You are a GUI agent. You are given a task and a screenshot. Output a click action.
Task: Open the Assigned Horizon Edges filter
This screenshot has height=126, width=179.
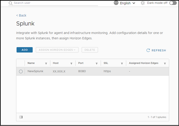[165, 64]
